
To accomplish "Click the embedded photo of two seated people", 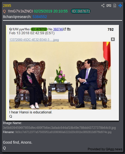I will click(x=60, y=76).
